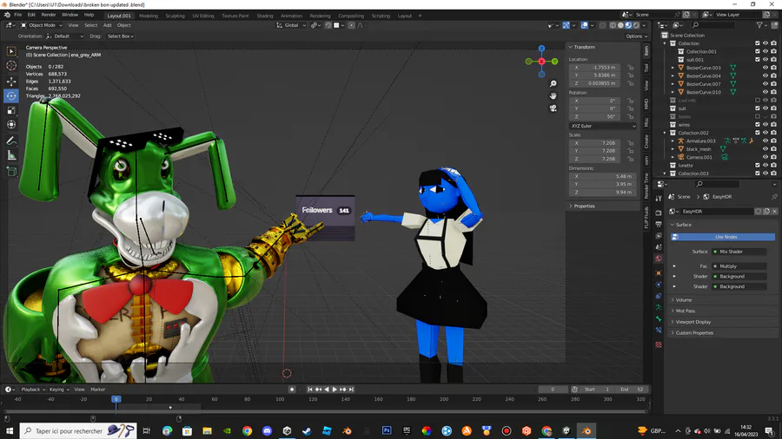Open Photoshop from the Windows taskbar
782x439 pixels.
coord(387,430)
